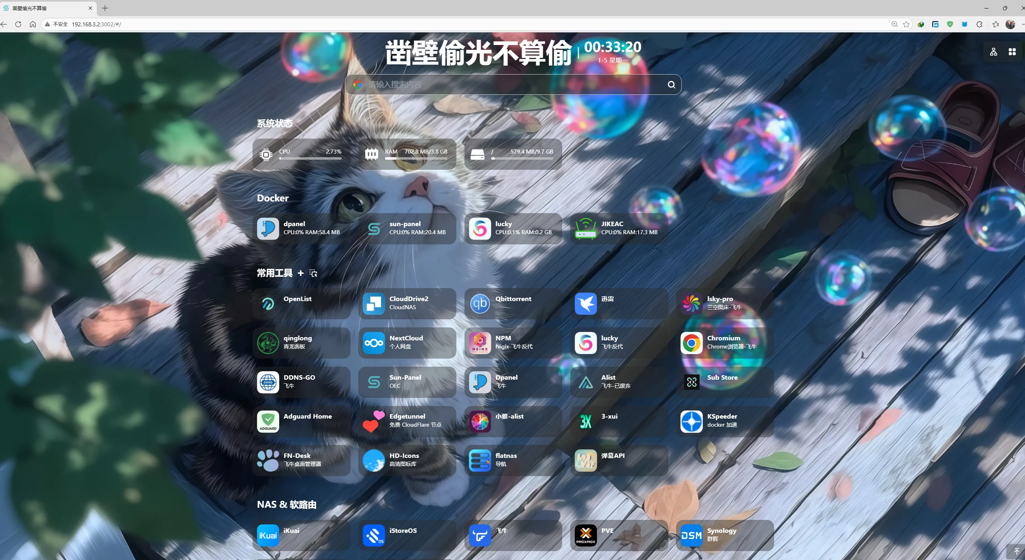
Task: Open the OpenList app icon
Action: (267, 303)
